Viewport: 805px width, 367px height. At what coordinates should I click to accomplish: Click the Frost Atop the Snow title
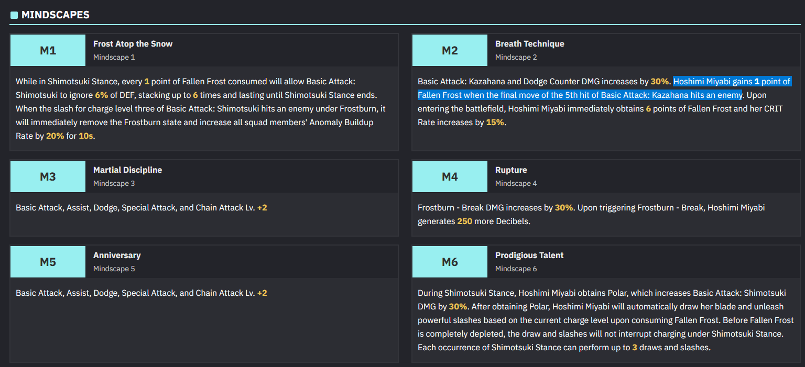[133, 44]
